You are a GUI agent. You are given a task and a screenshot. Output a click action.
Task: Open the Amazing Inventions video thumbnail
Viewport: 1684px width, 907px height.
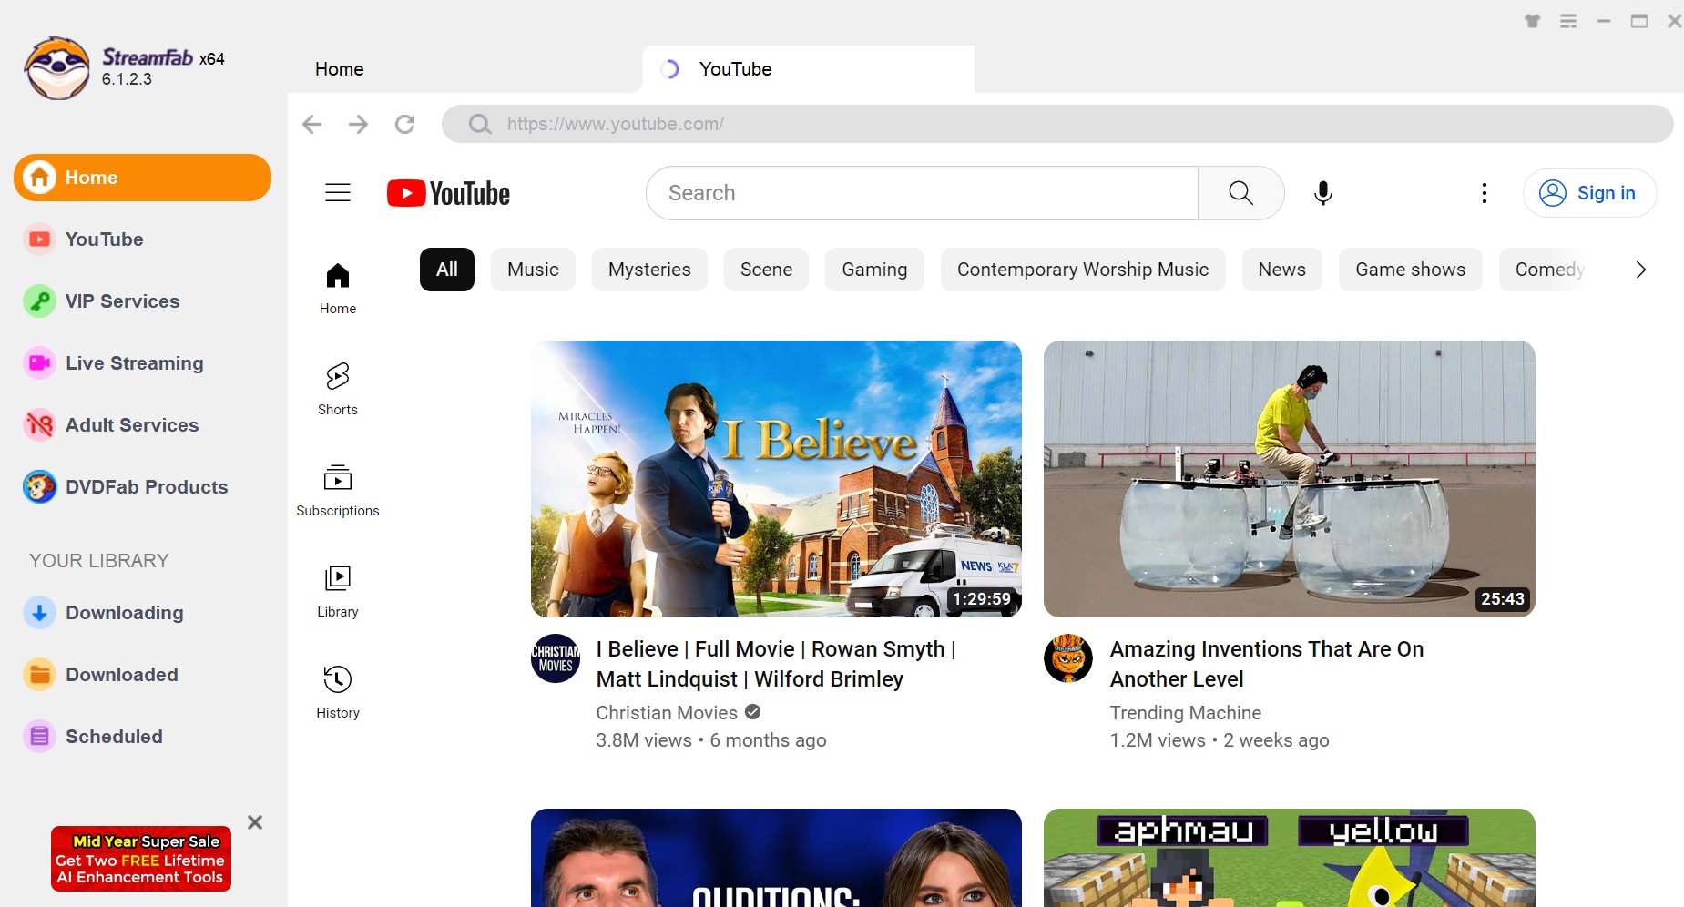tap(1289, 479)
